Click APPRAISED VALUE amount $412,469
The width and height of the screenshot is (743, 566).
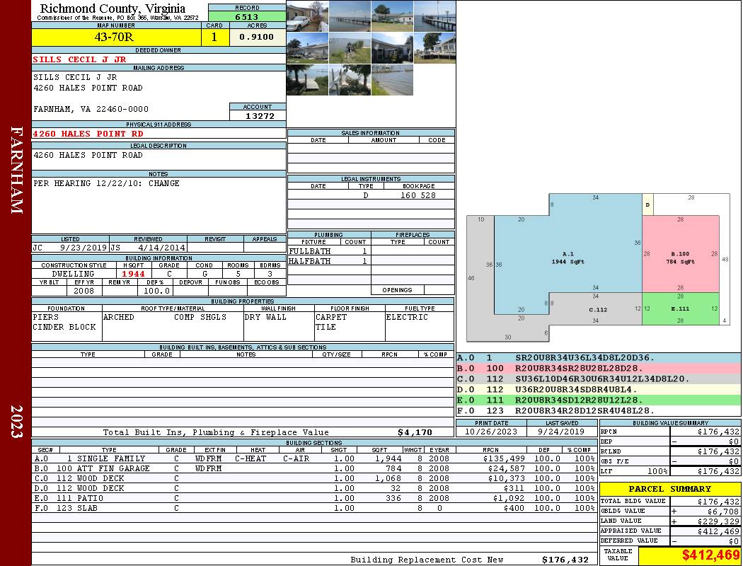click(718, 531)
